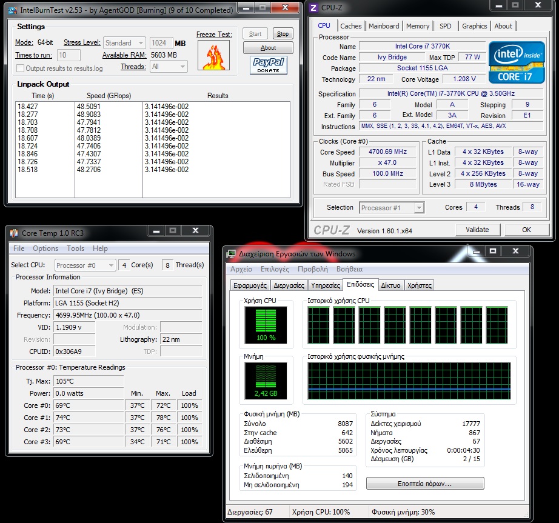Click the memory 2,42 GB gauge
559x523 pixels.
[266, 381]
